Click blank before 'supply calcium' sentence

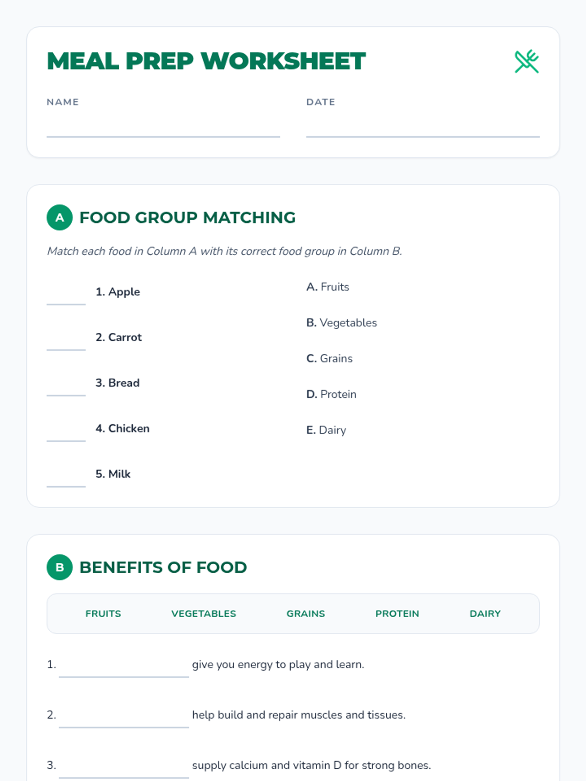click(x=124, y=766)
